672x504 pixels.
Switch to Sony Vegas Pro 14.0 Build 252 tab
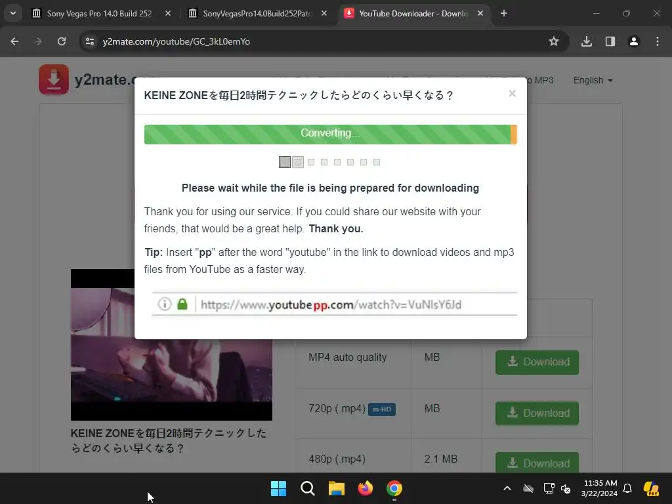click(x=100, y=13)
